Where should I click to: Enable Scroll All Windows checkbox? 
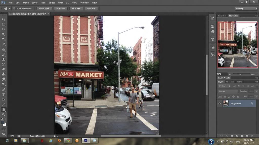coord(14,9)
